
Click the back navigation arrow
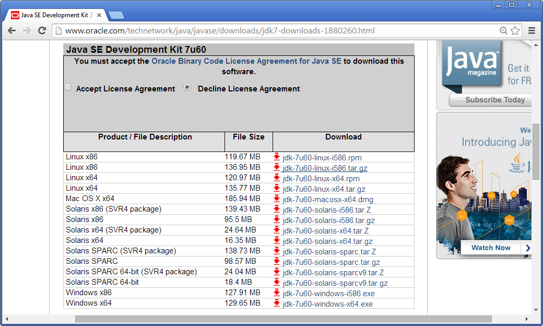(11, 31)
